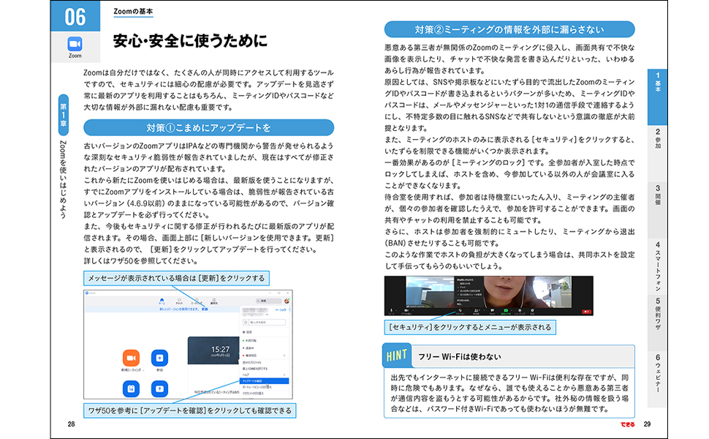Click the heading 対策②ミーティングの情報を外部に漏らさない

[x=509, y=29]
